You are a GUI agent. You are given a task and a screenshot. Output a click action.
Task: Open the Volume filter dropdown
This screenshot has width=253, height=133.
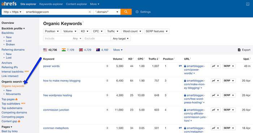[x=70, y=31]
